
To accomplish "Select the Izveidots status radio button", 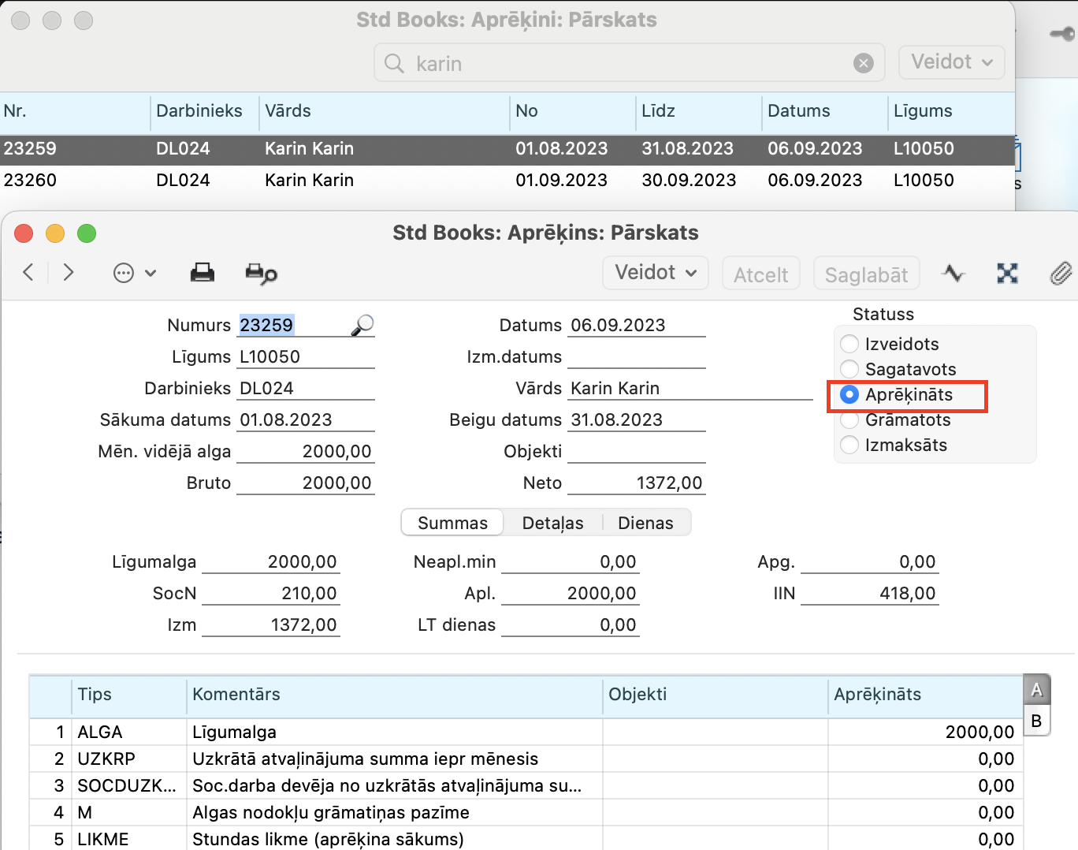I will click(x=849, y=344).
